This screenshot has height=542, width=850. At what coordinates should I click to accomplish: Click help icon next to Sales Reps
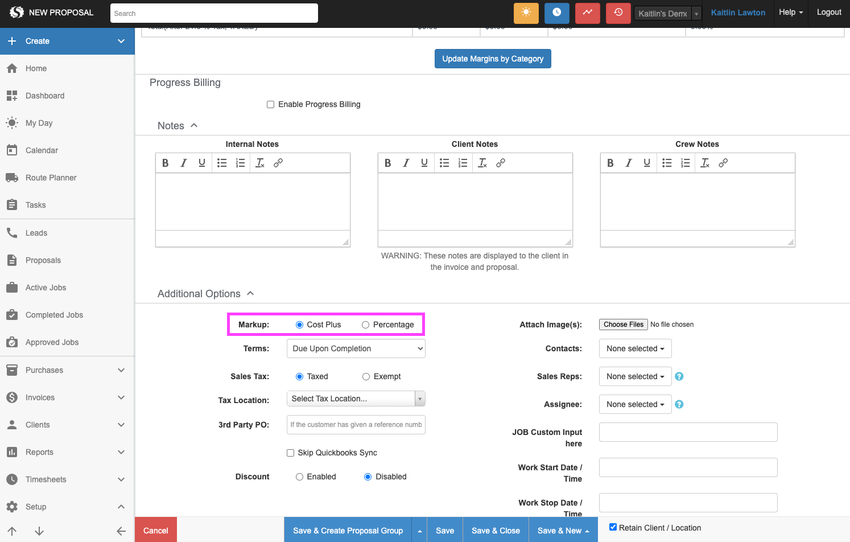(679, 376)
